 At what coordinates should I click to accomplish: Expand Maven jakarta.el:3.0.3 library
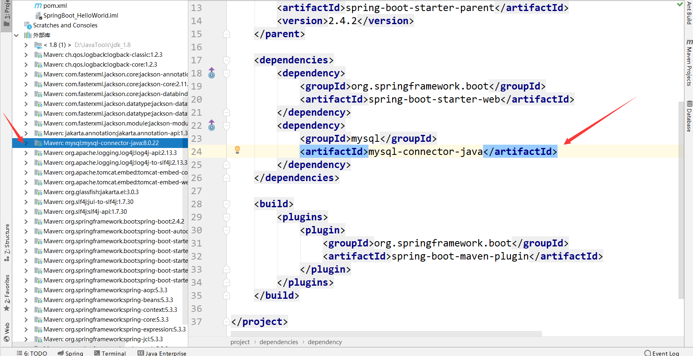[x=26, y=192]
